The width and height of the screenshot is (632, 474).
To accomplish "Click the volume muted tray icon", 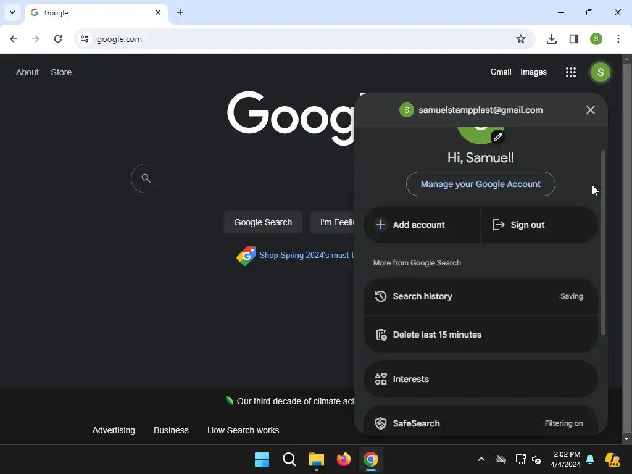I will (x=536, y=459).
